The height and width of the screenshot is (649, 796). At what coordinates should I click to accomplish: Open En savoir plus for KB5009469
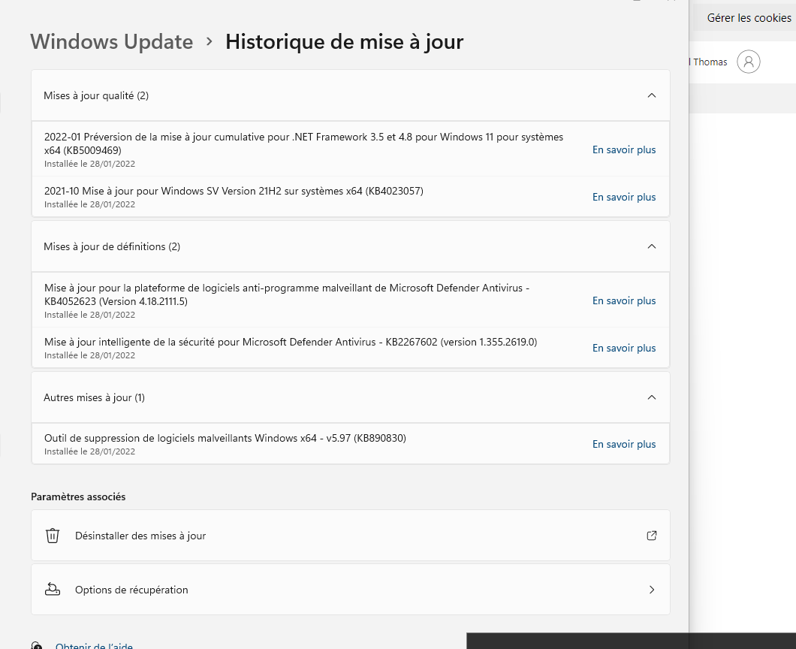(624, 149)
